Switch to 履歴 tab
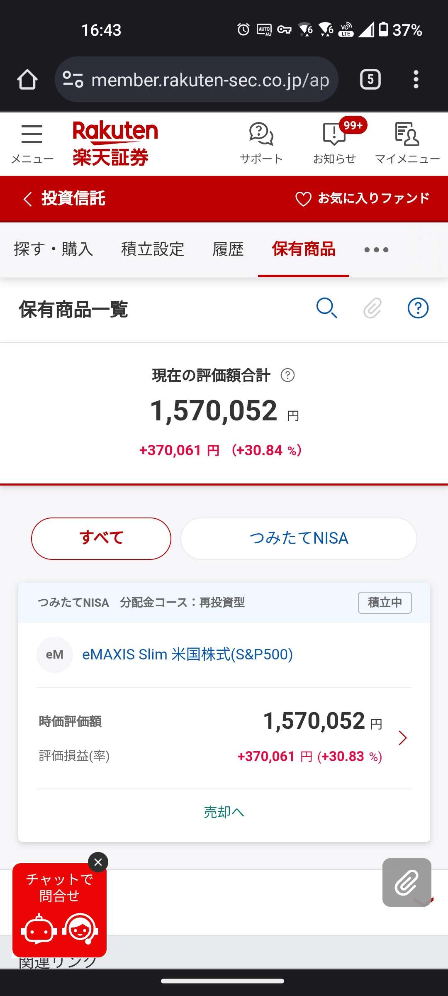The image size is (448, 996). pyautogui.click(x=228, y=249)
